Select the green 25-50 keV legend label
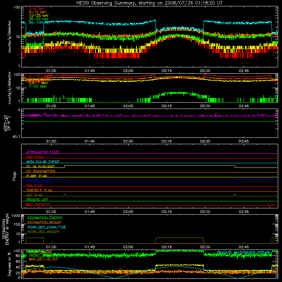This screenshot has width=282, height=282. (x=39, y=19)
